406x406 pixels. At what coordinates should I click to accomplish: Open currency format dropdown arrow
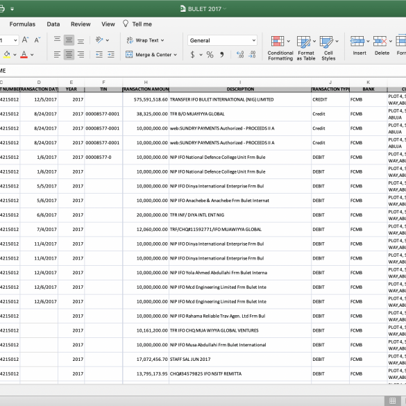click(x=201, y=55)
